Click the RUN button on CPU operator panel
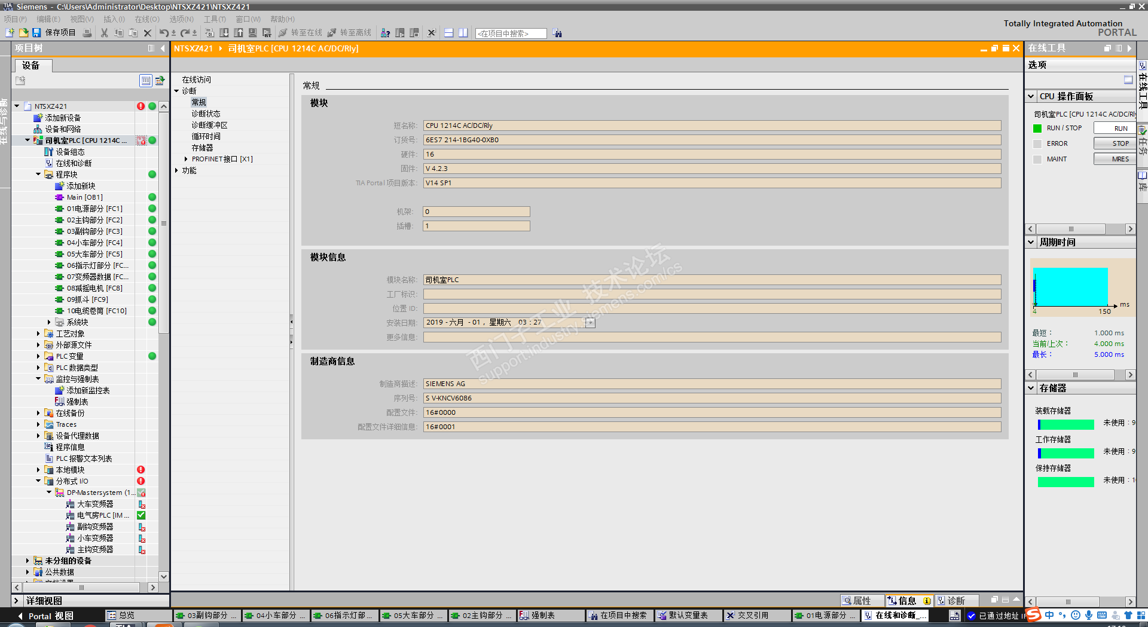 [x=1115, y=129]
